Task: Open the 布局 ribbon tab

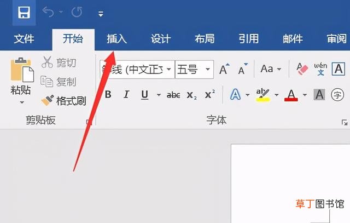Action: 205,39
